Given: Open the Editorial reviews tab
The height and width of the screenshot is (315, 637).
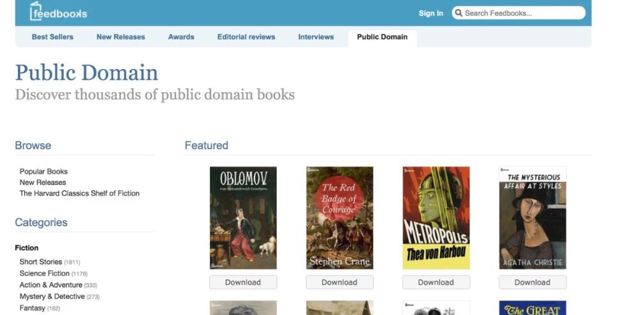Looking at the screenshot, I should 246,37.
